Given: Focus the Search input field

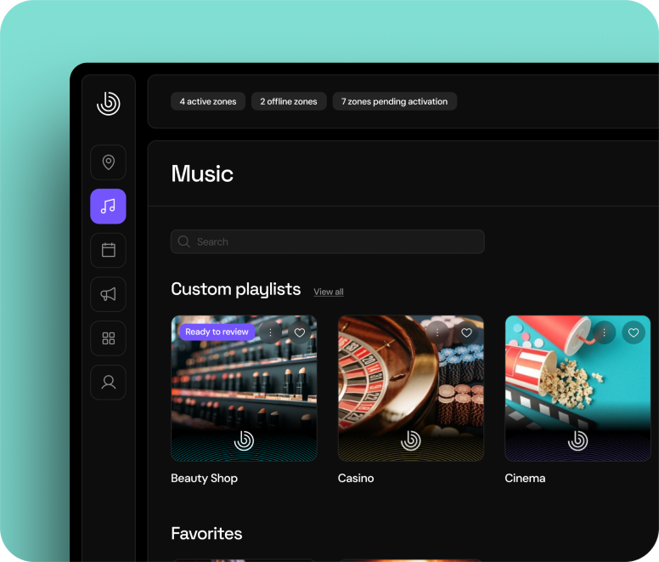Looking at the screenshot, I should click(x=328, y=241).
